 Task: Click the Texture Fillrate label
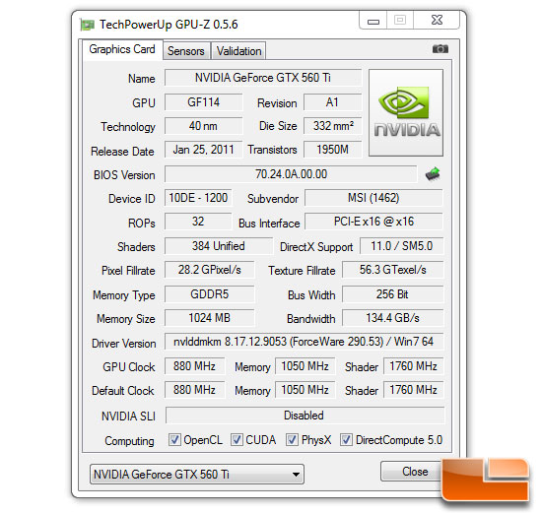(x=302, y=271)
